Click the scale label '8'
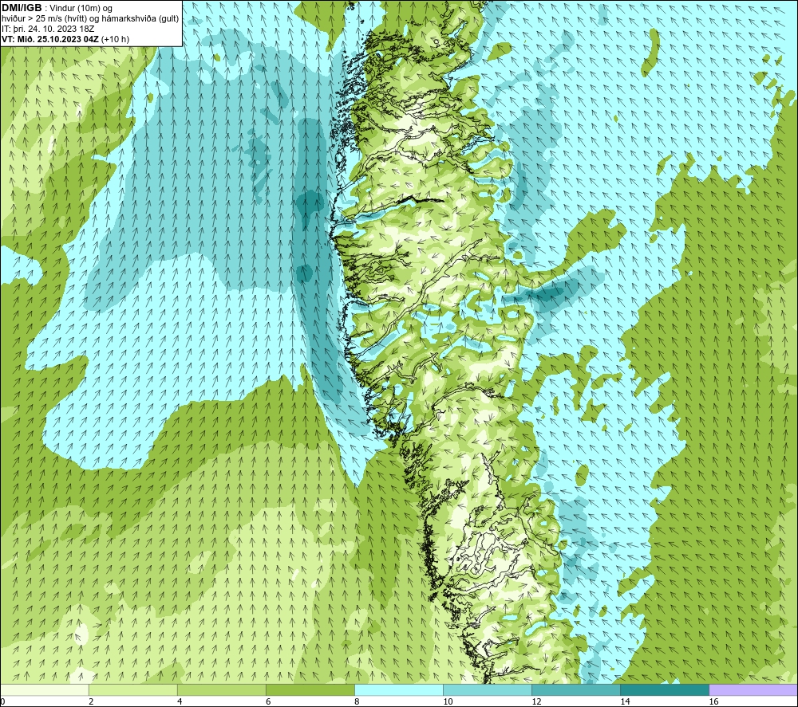 click(x=357, y=701)
